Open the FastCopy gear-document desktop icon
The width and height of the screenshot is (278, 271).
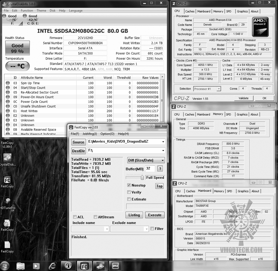tap(7, 225)
